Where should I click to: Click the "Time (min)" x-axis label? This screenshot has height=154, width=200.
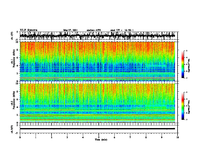pos(101,140)
